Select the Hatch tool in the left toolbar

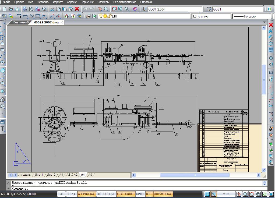pos(2,91)
